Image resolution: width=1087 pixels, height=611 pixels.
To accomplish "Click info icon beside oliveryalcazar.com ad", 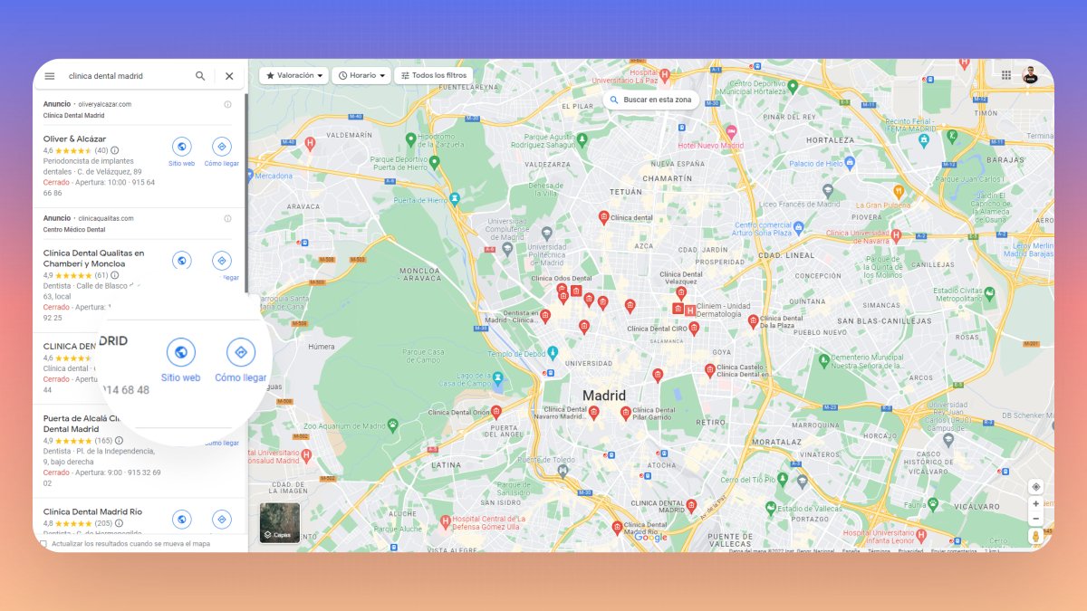I will 227,104.
